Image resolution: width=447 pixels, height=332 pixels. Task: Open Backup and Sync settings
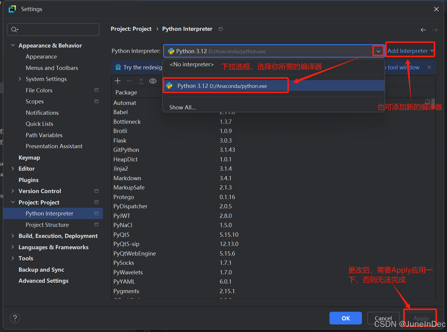[41, 270]
